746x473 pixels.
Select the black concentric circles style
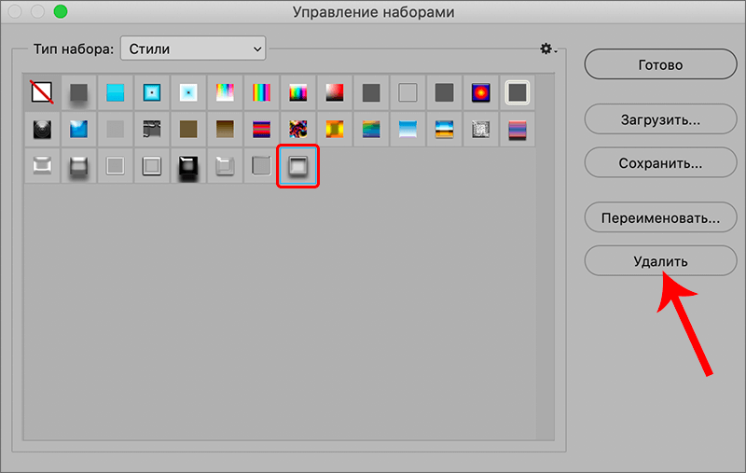point(42,129)
